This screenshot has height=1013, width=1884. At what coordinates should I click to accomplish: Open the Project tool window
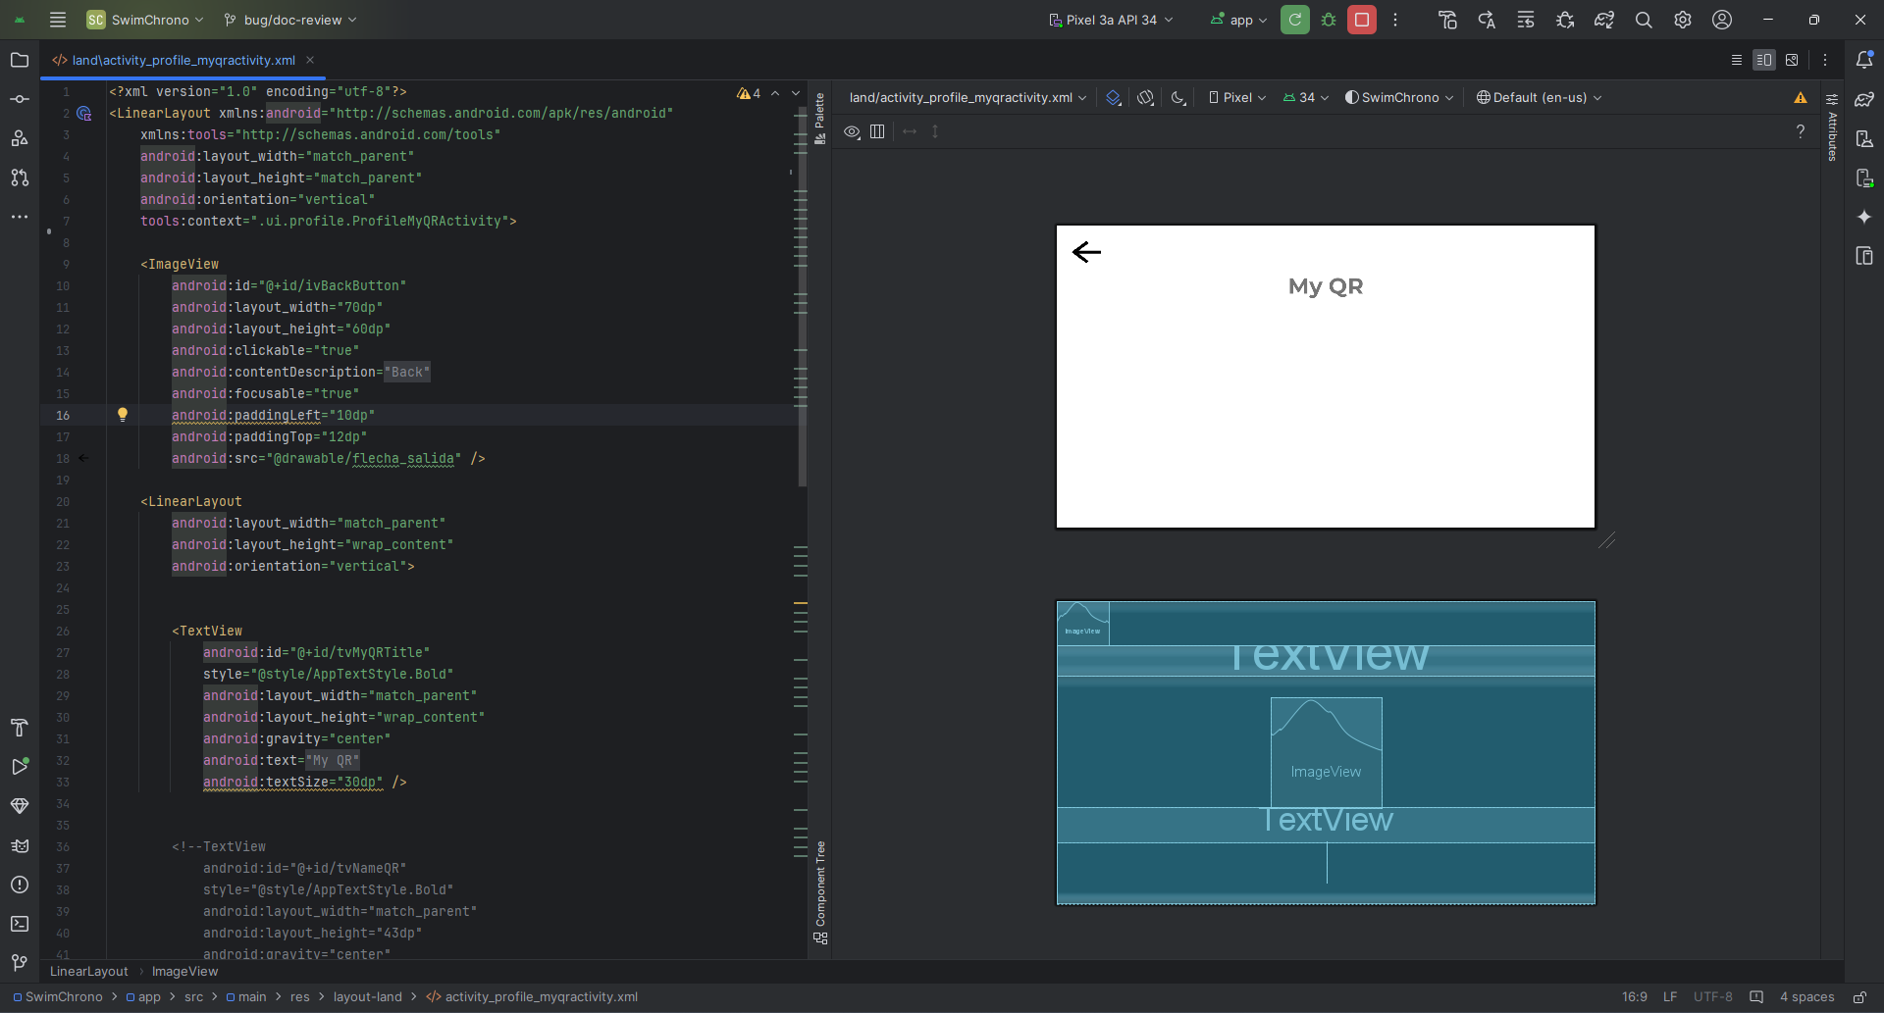[x=20, y=60]
